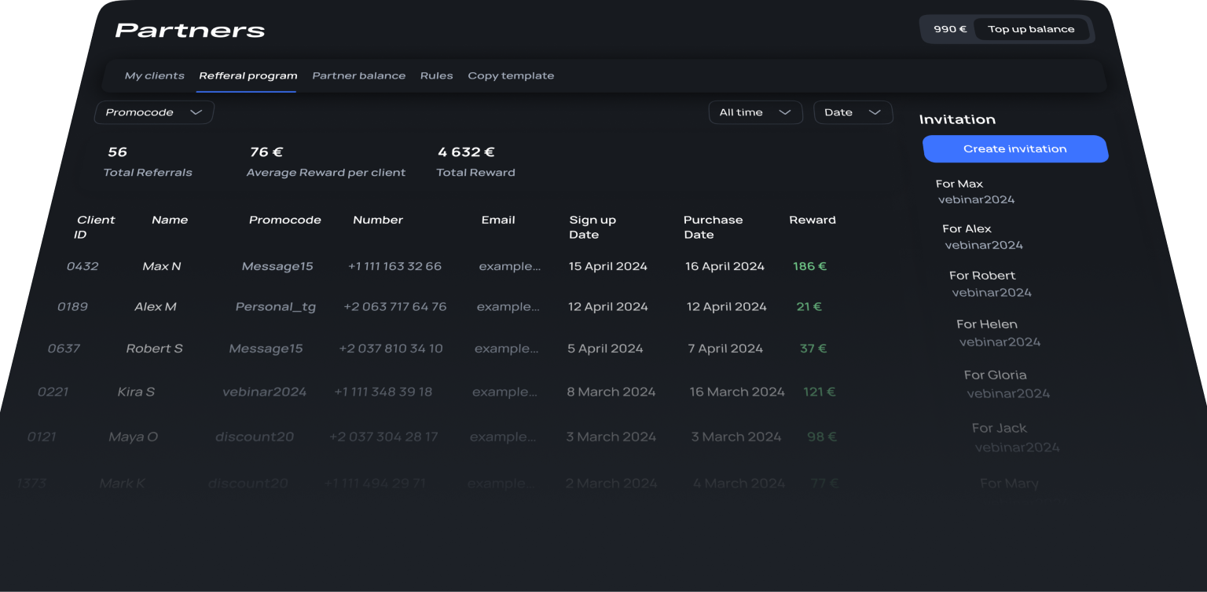
Task: Open the All time dropdown
Action: pos(755,112)
